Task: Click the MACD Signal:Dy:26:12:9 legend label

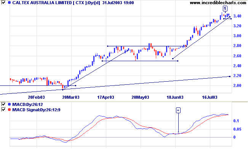Action: 36,110
